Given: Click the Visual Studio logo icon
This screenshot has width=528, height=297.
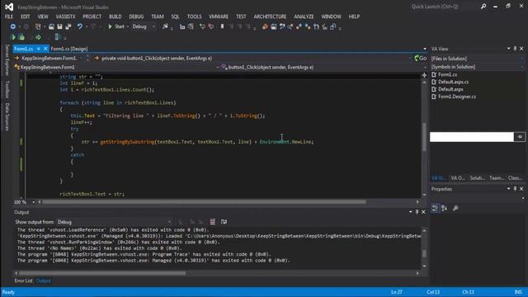Looking at the screenshot, I should [9, 7].
